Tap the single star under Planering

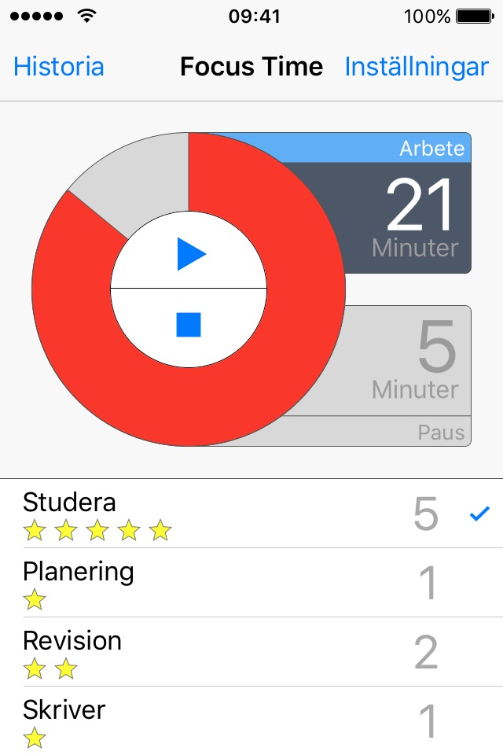pos(35,601)
